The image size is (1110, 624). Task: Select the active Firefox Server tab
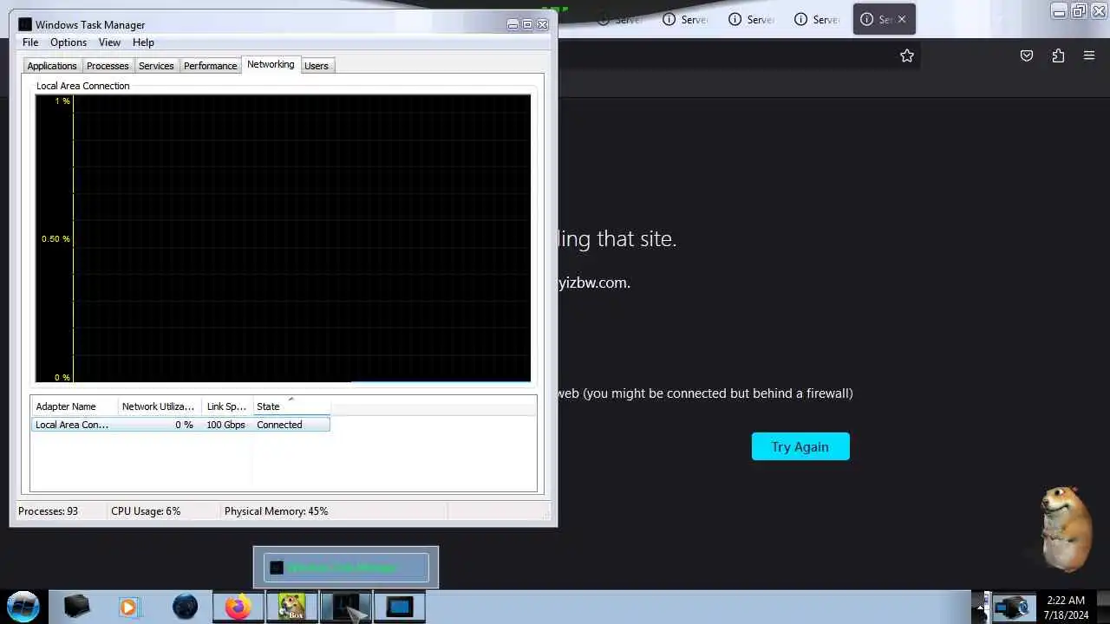point(884,19)
